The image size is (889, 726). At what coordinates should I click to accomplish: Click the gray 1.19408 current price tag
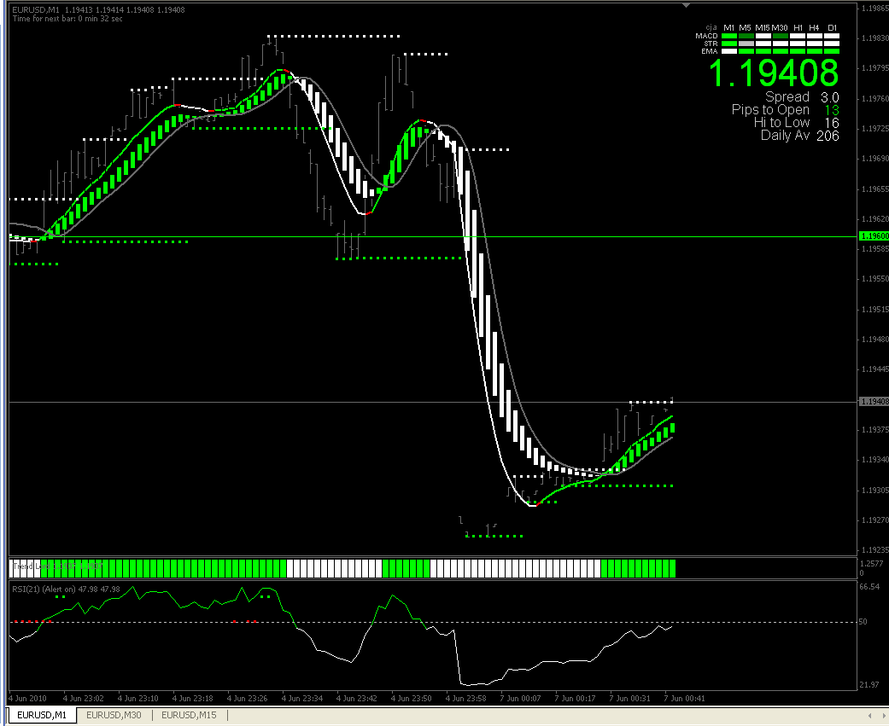point(874,402)
